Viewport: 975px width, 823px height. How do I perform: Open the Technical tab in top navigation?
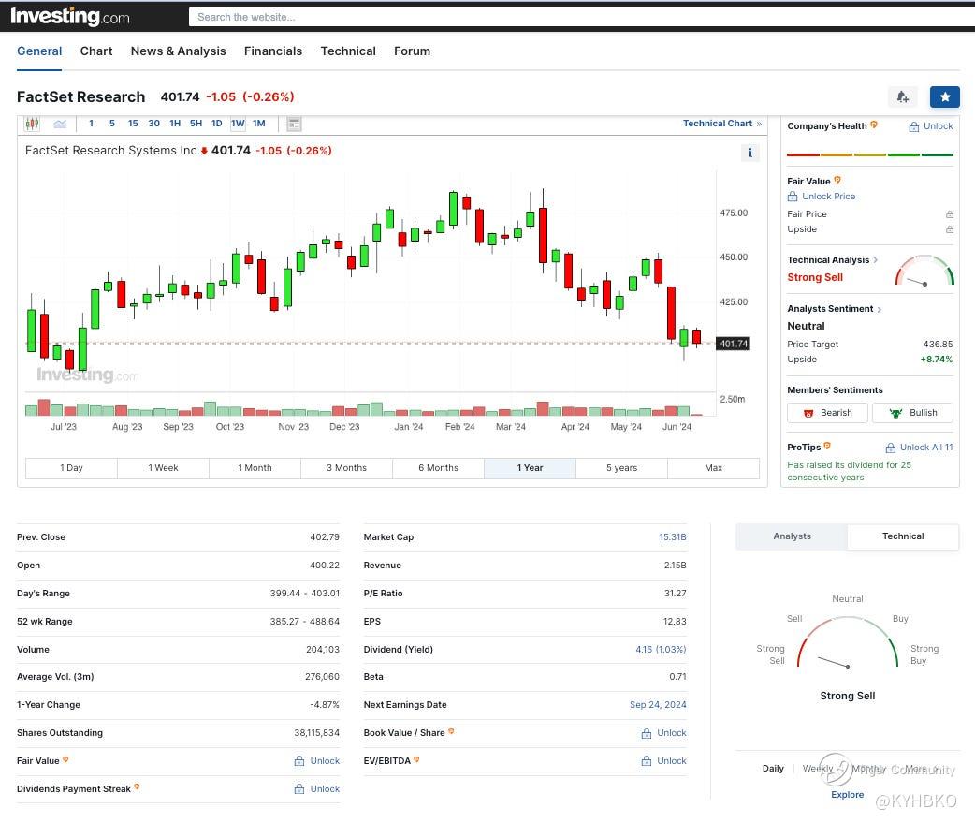pos(348,51)
